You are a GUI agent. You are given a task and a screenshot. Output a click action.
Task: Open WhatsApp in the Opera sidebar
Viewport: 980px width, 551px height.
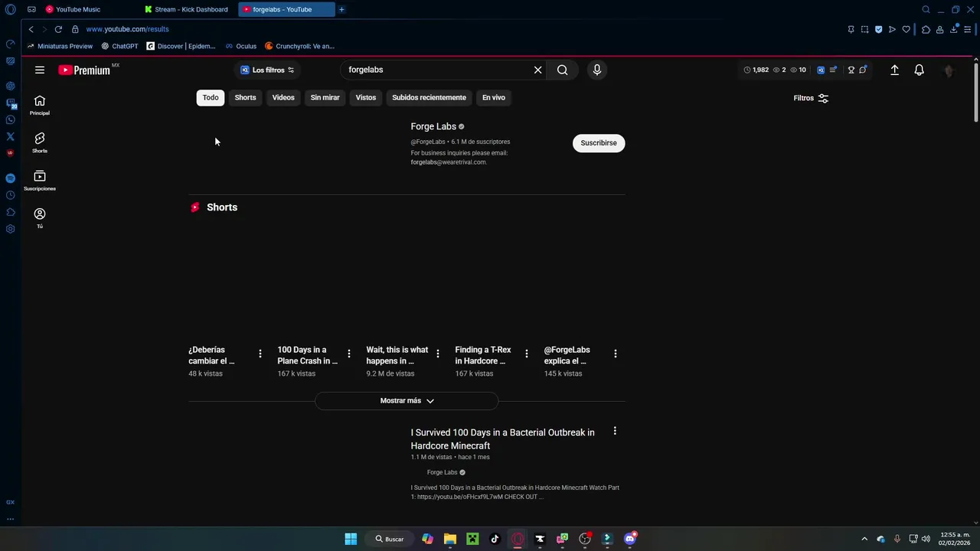point(10,119)
